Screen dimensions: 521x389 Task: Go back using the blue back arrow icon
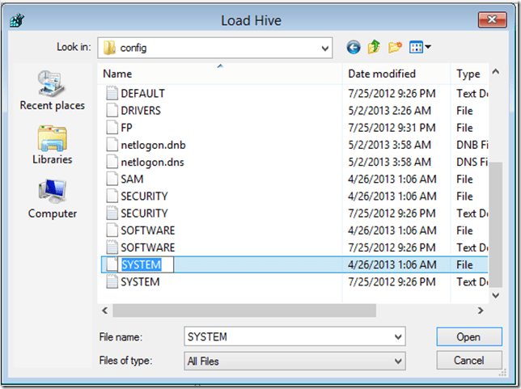point(354,48)
